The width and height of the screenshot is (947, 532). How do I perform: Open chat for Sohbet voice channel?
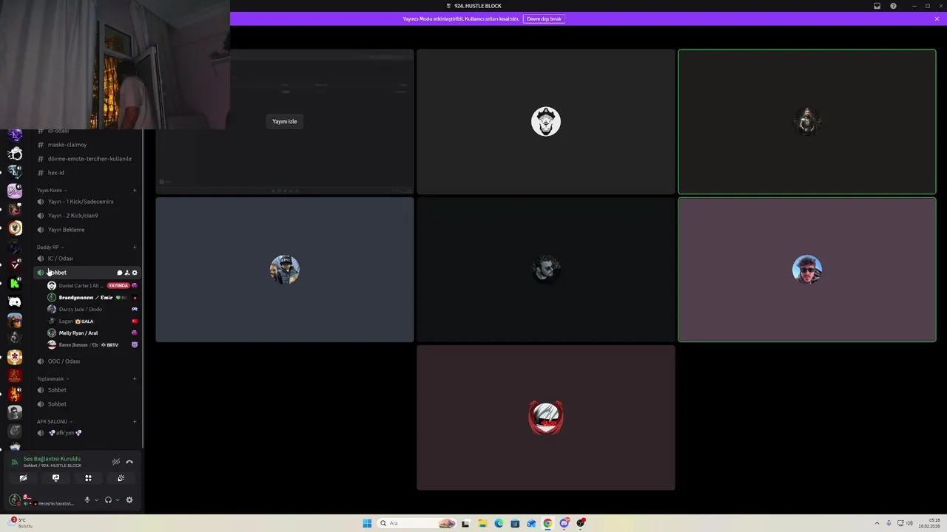click(x=120, y=273)
